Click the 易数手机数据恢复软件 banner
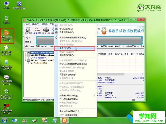166x124 pixels. click(121, 31)
